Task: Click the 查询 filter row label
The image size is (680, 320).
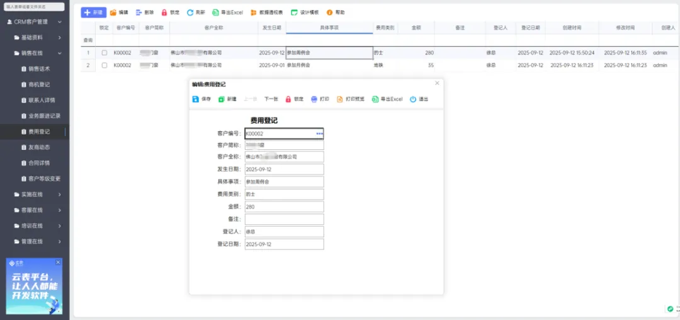Action: 88,40
